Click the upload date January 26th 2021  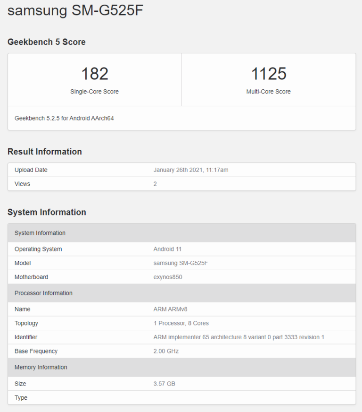pos(191,170)
